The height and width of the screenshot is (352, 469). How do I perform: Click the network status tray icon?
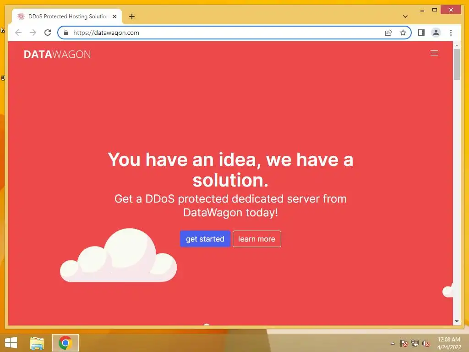(x=415, y=343)
